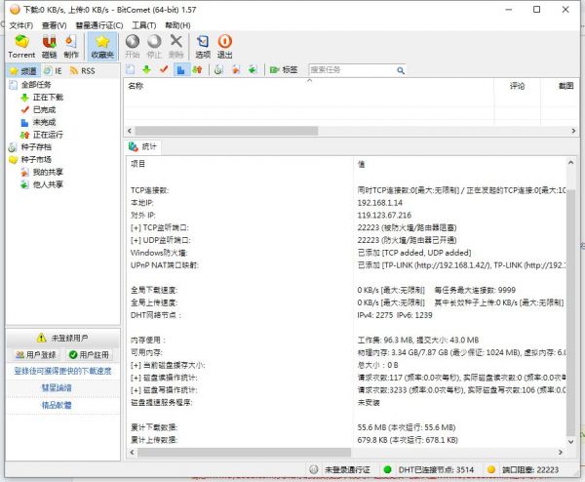Click the 停止 stop task icon
The height and width of the screenshot is (482, 585).
[154, 46]
